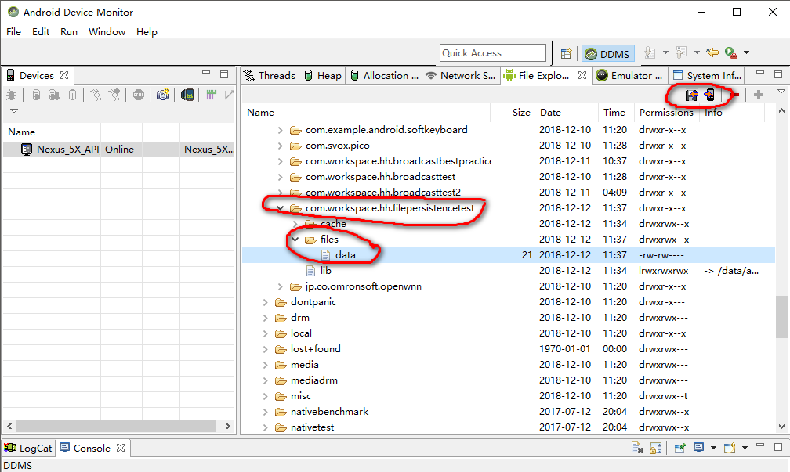Open Previous Annotation dropdown arrow
790x472 pixels.
pyautogui.click(x=697, y=52)
